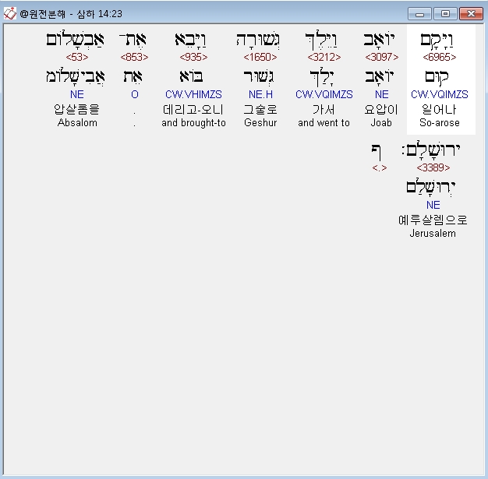Minimize the 원전분해 window
Viewport: 488px width, 479px height.
click(x=419, y=14)
